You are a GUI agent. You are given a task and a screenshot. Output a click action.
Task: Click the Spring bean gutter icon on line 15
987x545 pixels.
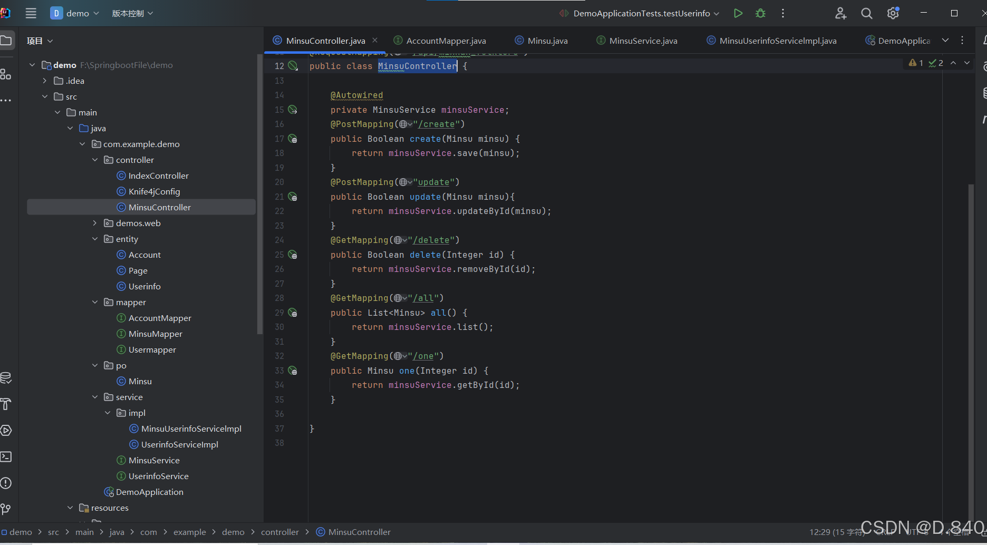293,110
